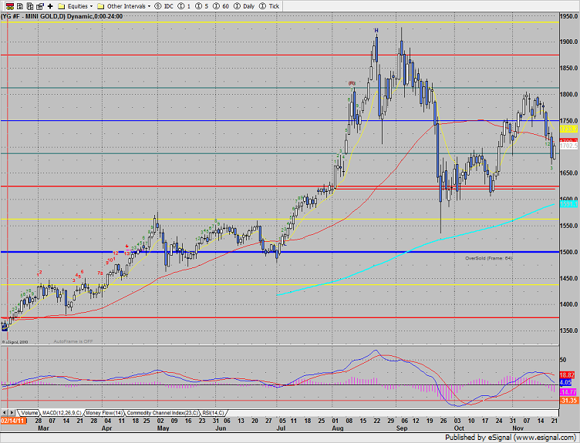The height and width of the screenshot is (443, 580).
Task: Open the Commodity Channel Index(23,C) tab
Action: (x=162, y=413)
